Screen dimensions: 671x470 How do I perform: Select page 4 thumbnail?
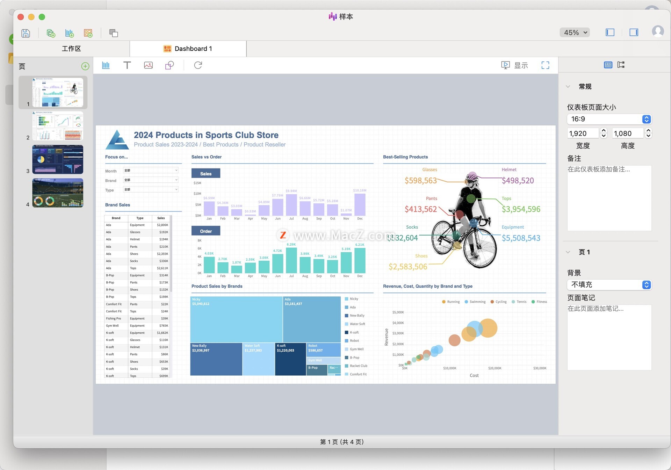(58, 193)
